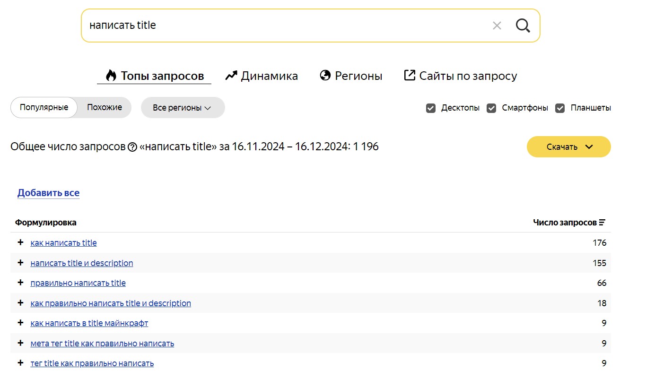This screenshot has width=646, height=387.
Task: Click sort icon by 'Число запросов'
Action: pos(602,223)
